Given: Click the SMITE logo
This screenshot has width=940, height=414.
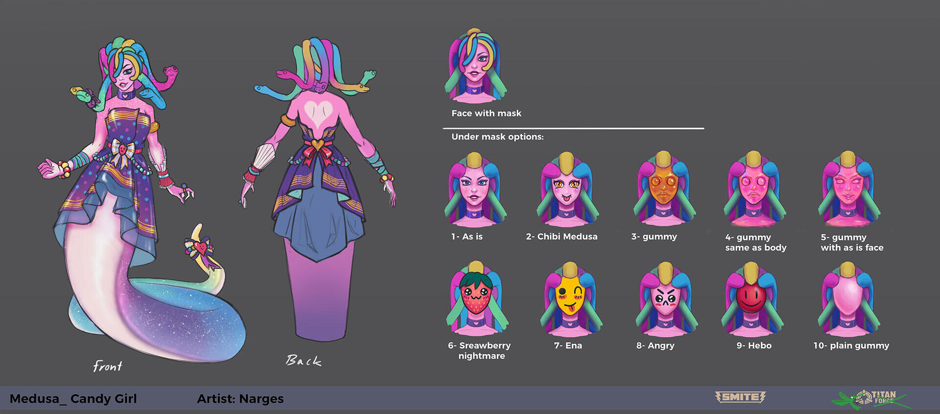Looking at the screenshot, I should coord(740,397).
